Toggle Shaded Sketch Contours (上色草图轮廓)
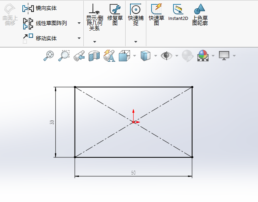 point(200,15)
